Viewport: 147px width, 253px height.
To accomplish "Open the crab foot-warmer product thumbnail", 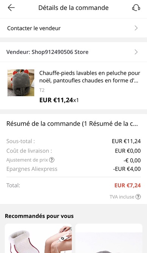I will [x=21, y=83].
